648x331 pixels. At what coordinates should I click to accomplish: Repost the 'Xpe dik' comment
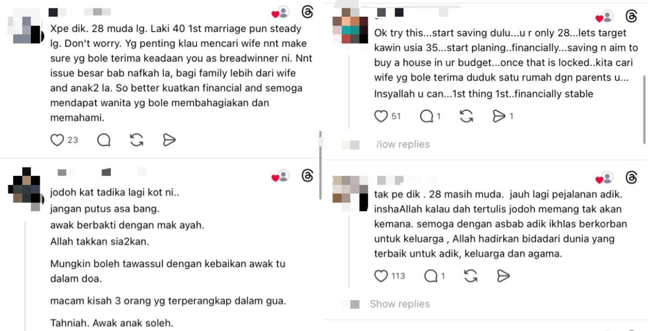(x=136, y=140)
